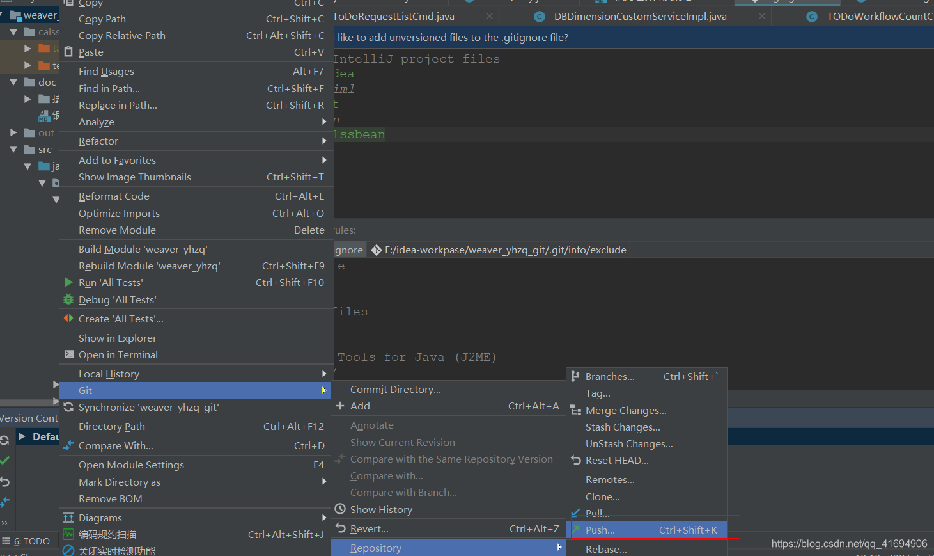
Task: Open the Repository submenu entry
Action: 448,548
